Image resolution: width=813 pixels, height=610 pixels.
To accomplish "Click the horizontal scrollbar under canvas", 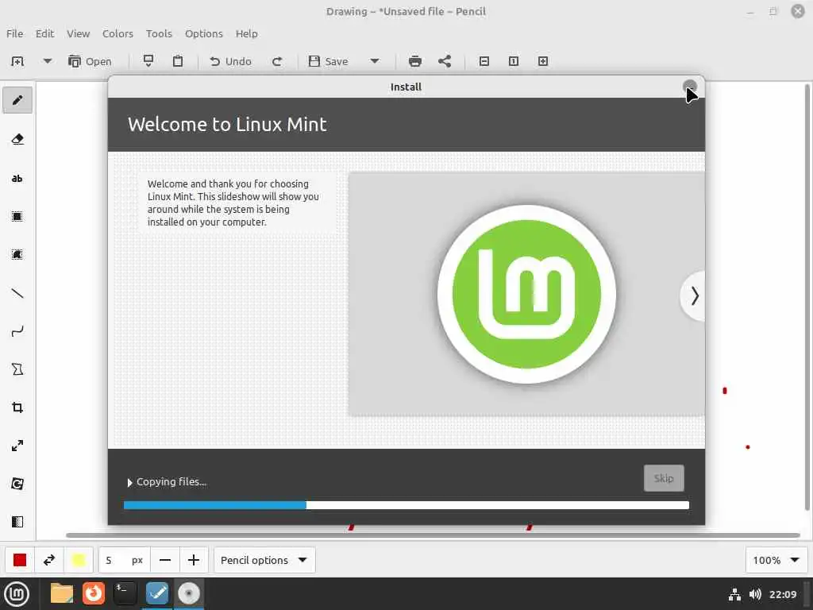I will click(x=433, y=535).
